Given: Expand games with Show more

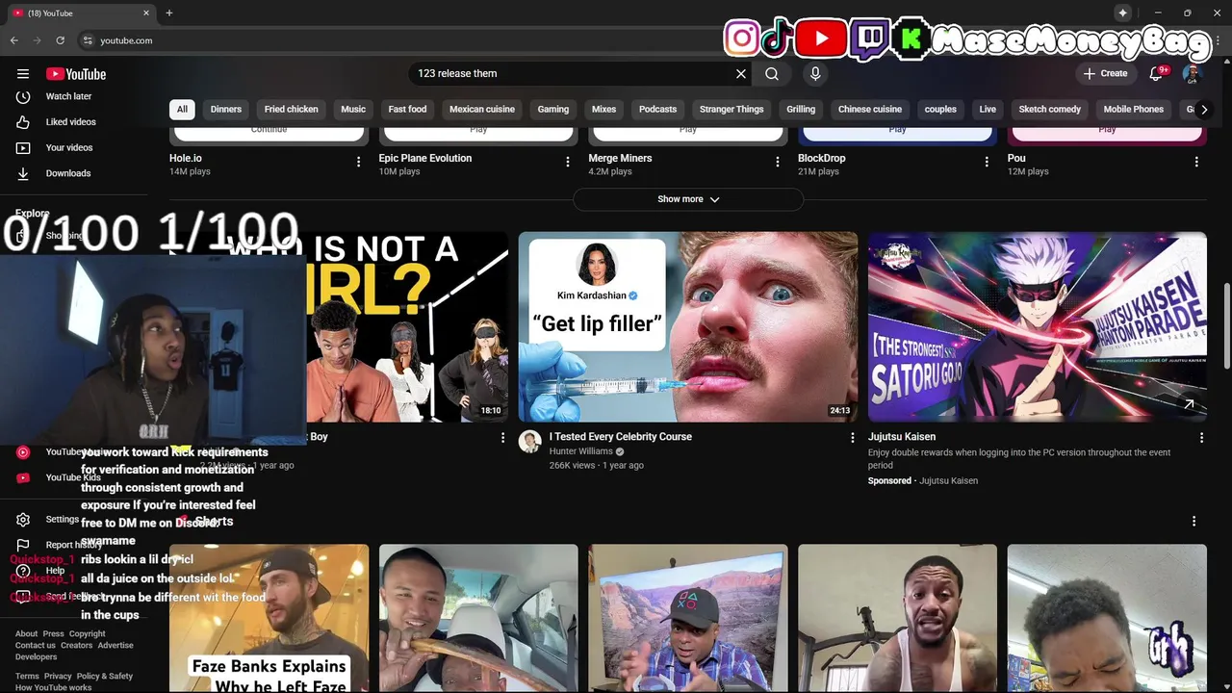Looking at the screenshot, I should (x=688, y=199).
